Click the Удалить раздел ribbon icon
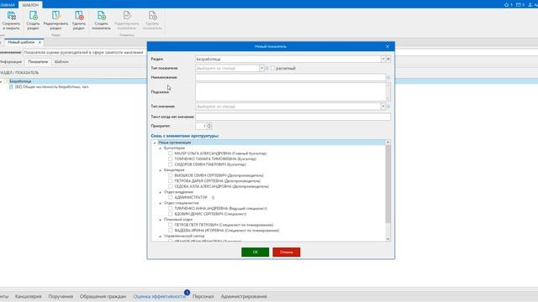 [79, 16]
